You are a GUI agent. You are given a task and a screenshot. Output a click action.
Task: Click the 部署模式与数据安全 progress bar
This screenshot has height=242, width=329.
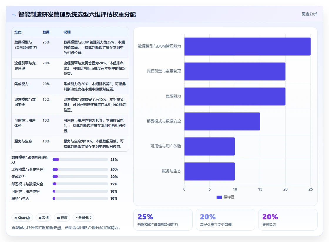tap(80, 184)
